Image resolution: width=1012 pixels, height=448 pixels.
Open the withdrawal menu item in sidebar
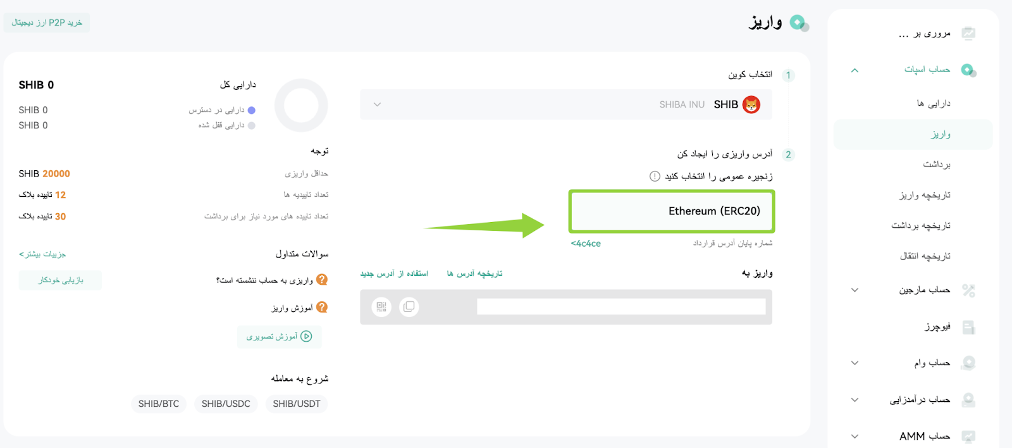point(936,165)
